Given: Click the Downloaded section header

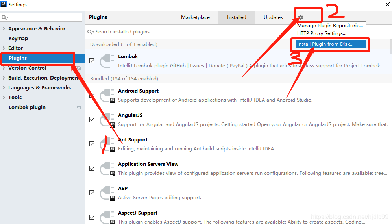Looking at the screenshot, I should pyautogui.click(x=124, y=44).
